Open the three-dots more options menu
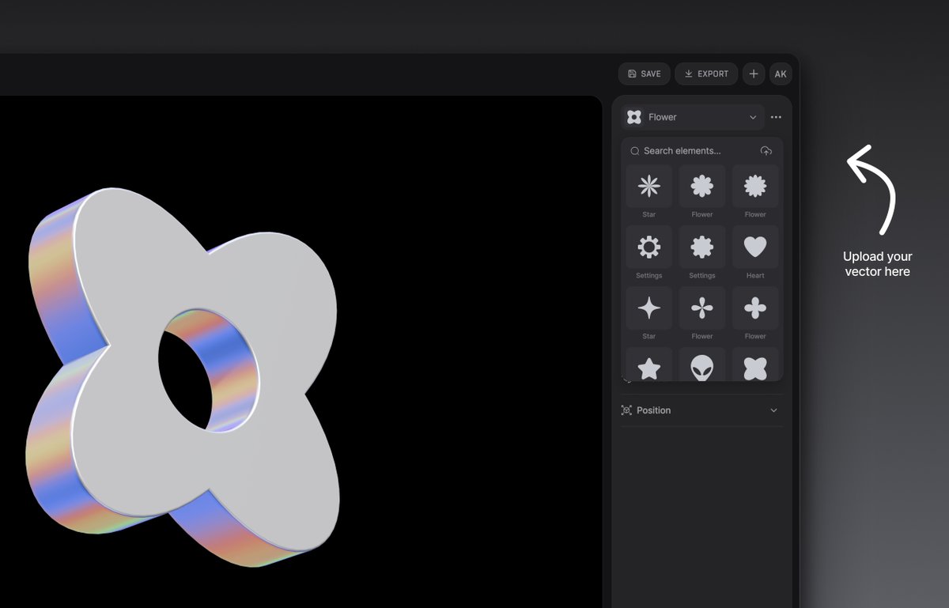 [x=776, y=117]
